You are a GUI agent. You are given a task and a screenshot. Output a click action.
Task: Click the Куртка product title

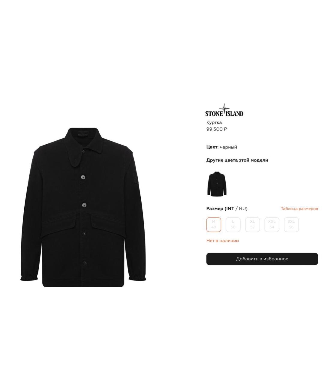tap(214, 122)
